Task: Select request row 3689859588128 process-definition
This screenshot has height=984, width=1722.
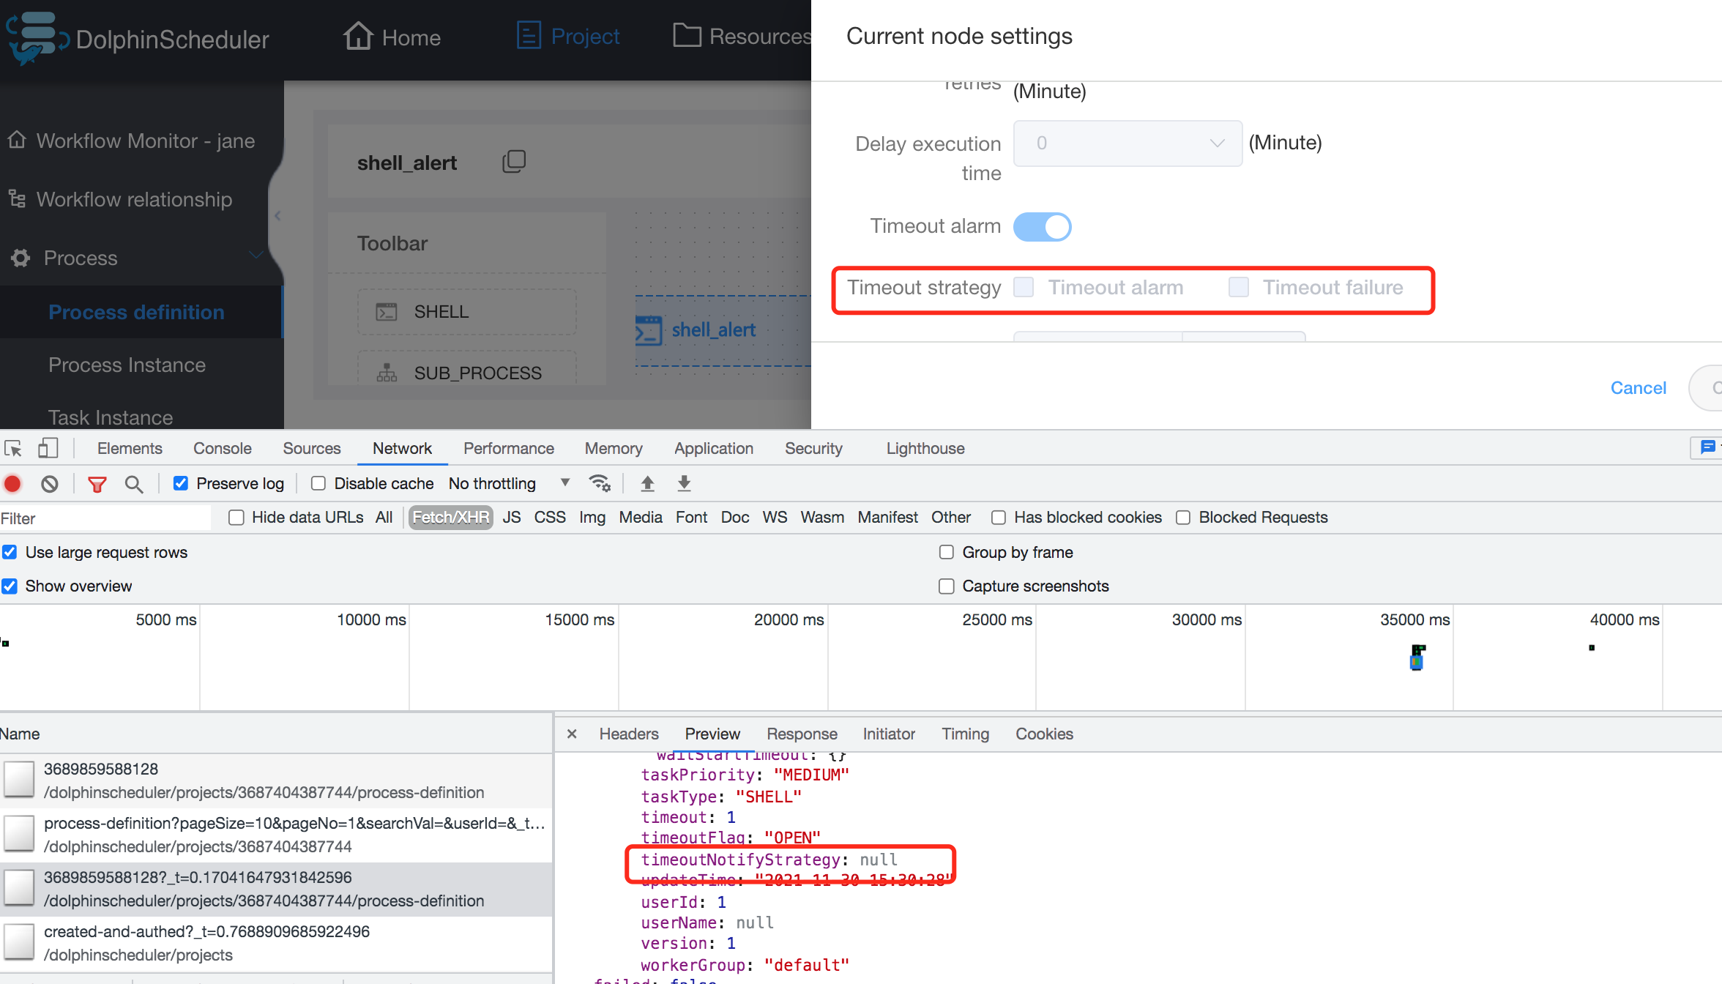Action: (x=276, y=780)
